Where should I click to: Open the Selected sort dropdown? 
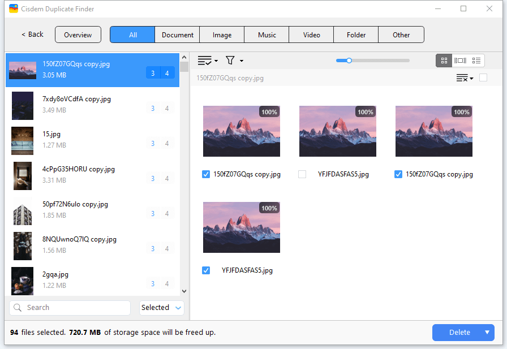(x=162, y=308)
